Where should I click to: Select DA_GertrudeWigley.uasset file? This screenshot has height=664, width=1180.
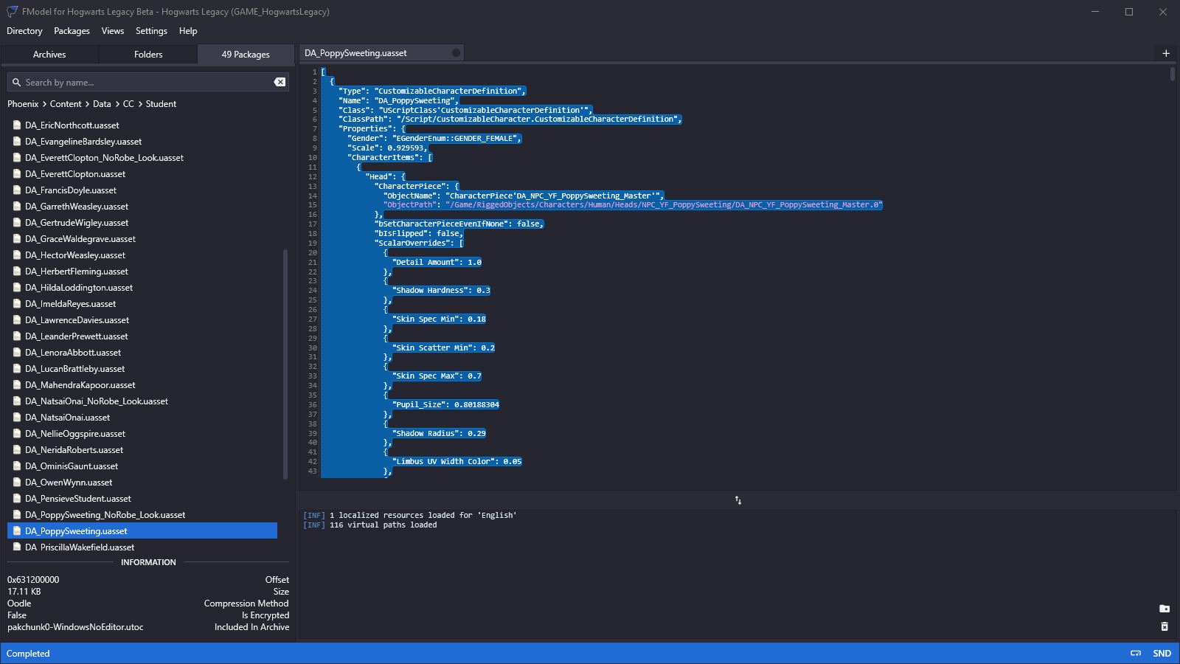point(142,223)
